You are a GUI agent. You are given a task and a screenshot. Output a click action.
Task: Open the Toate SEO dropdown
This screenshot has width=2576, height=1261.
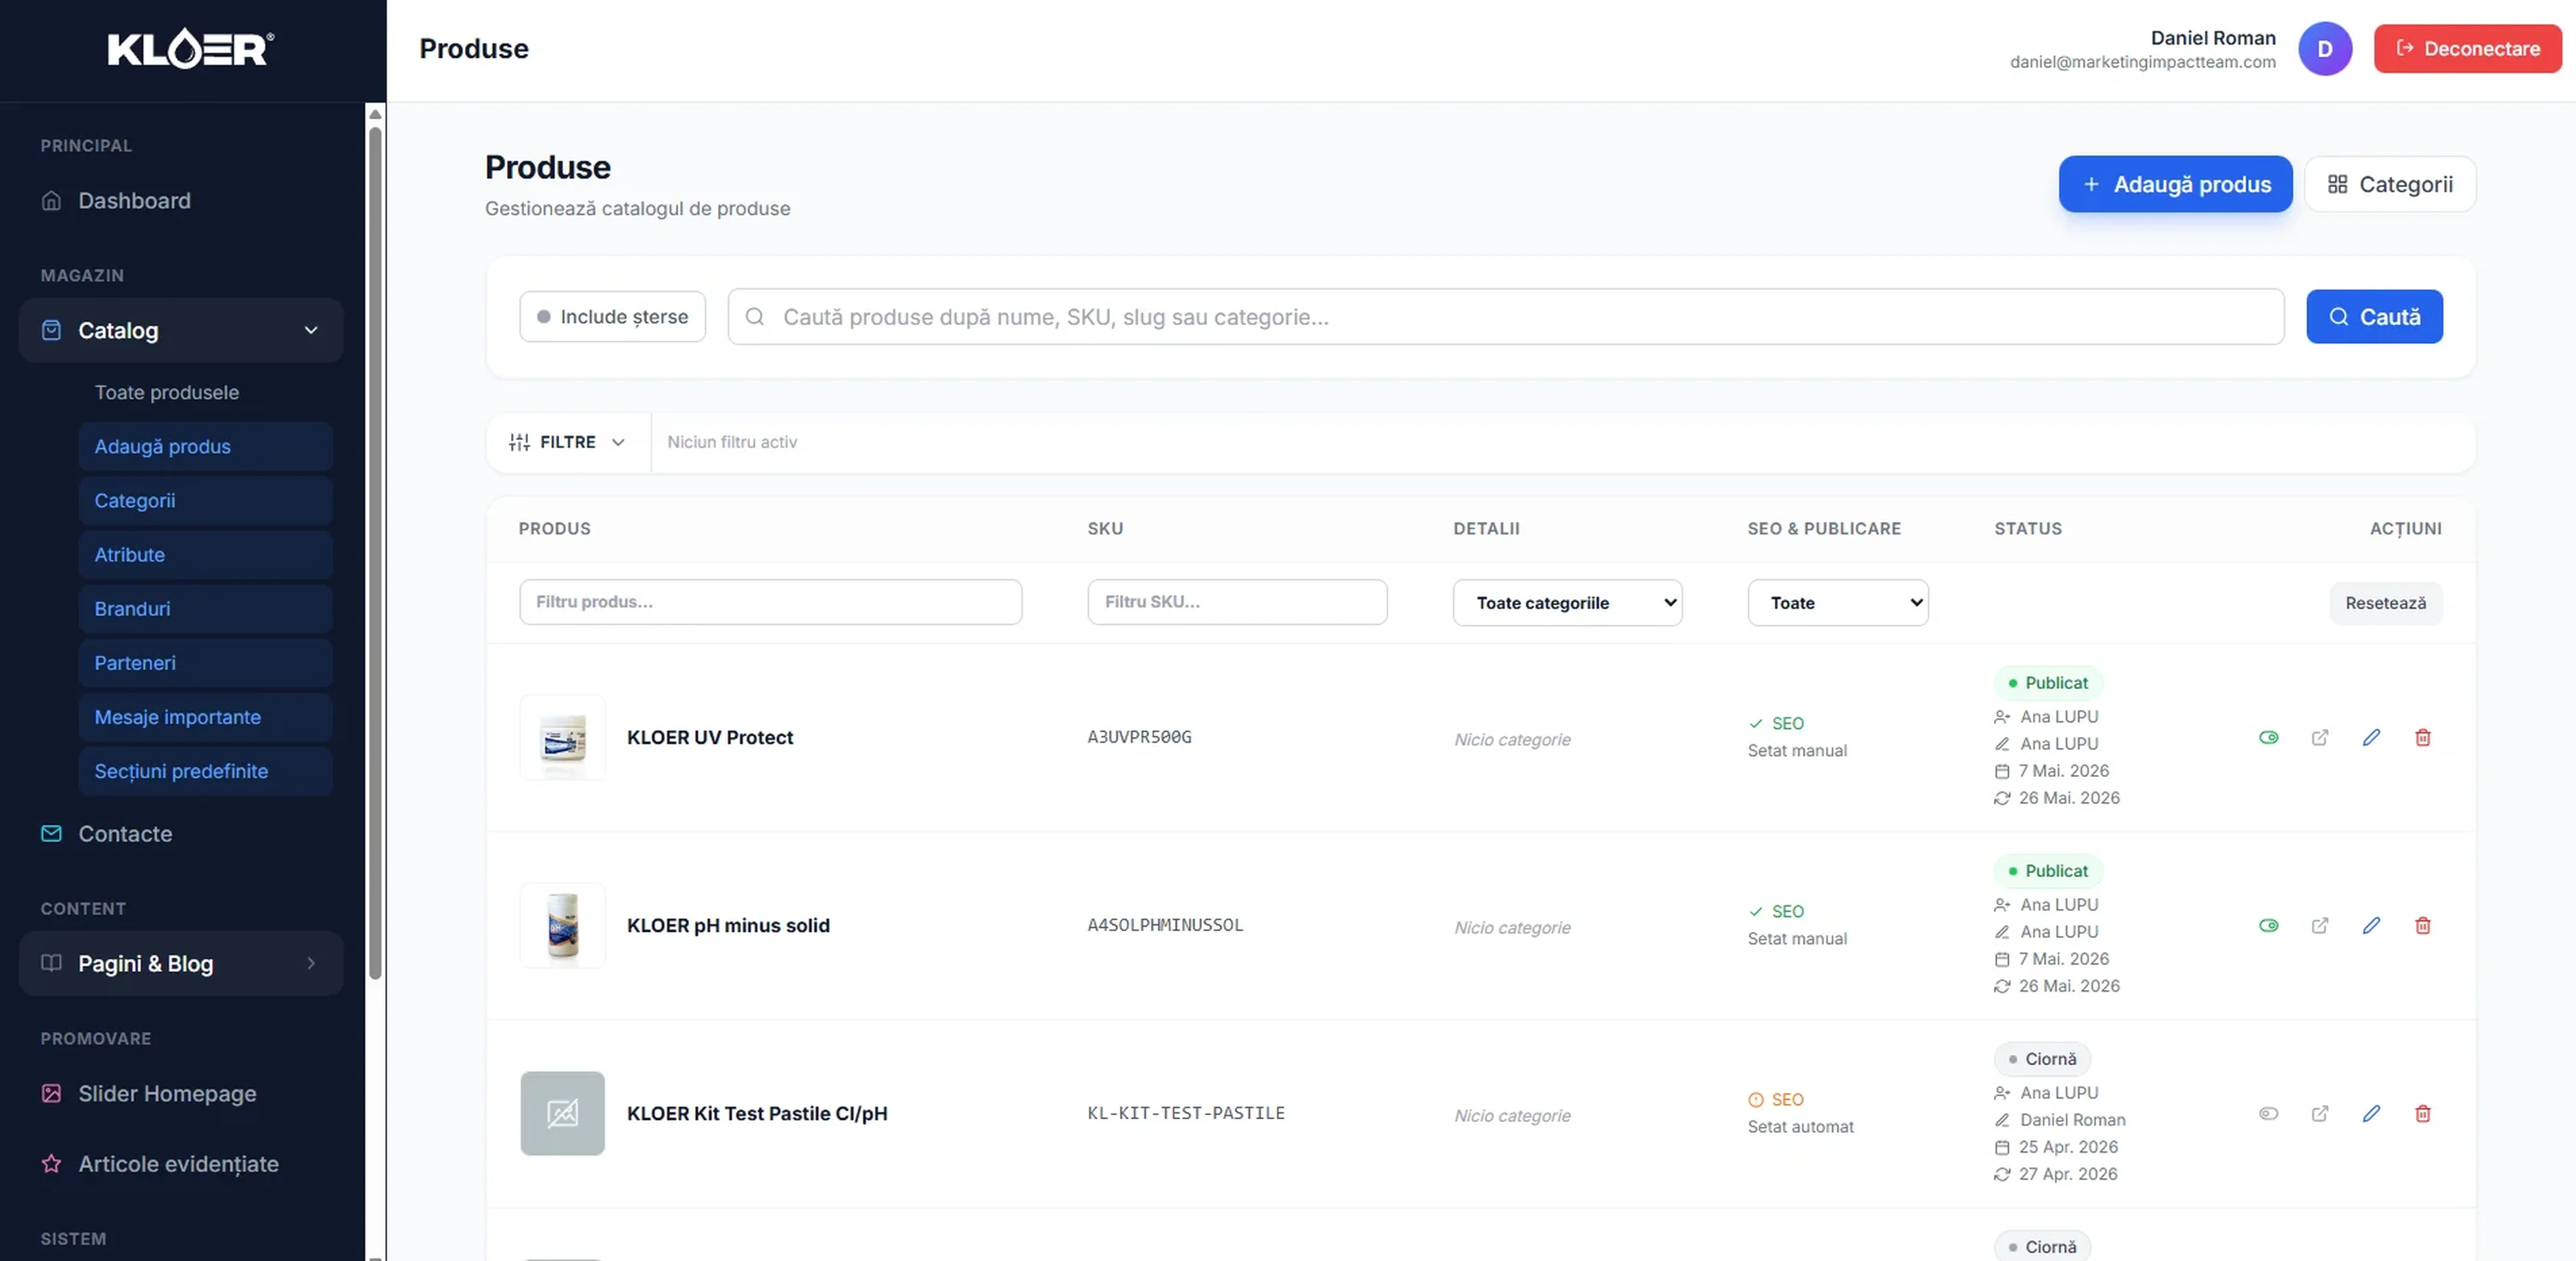[1838, 602]
